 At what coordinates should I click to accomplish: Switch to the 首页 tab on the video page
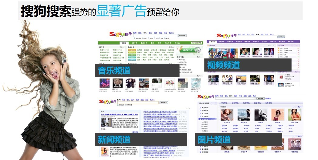213,42
